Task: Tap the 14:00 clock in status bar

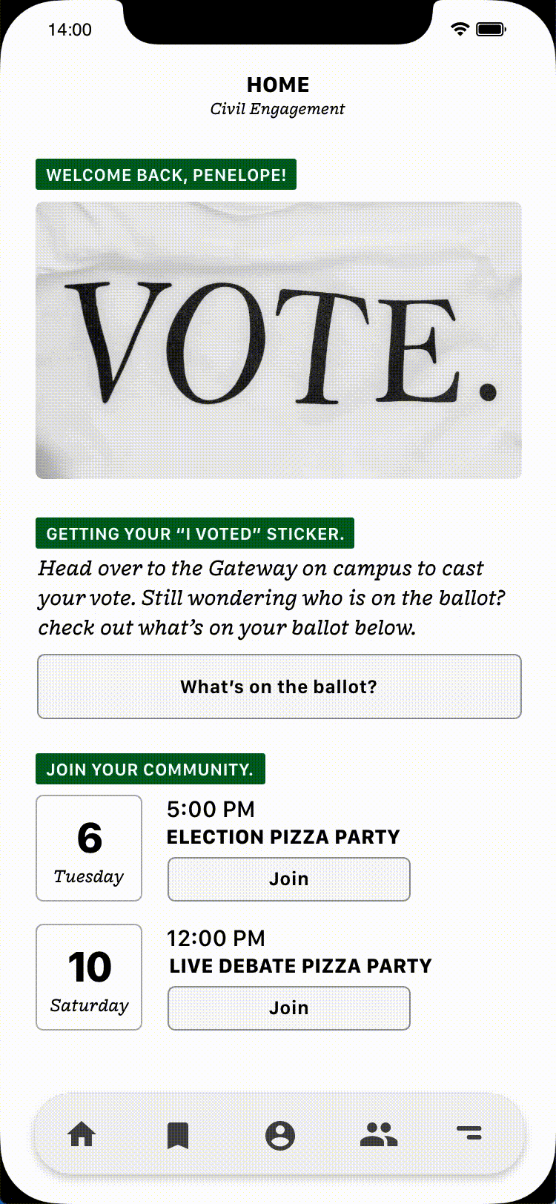Action: pos(70,30)
